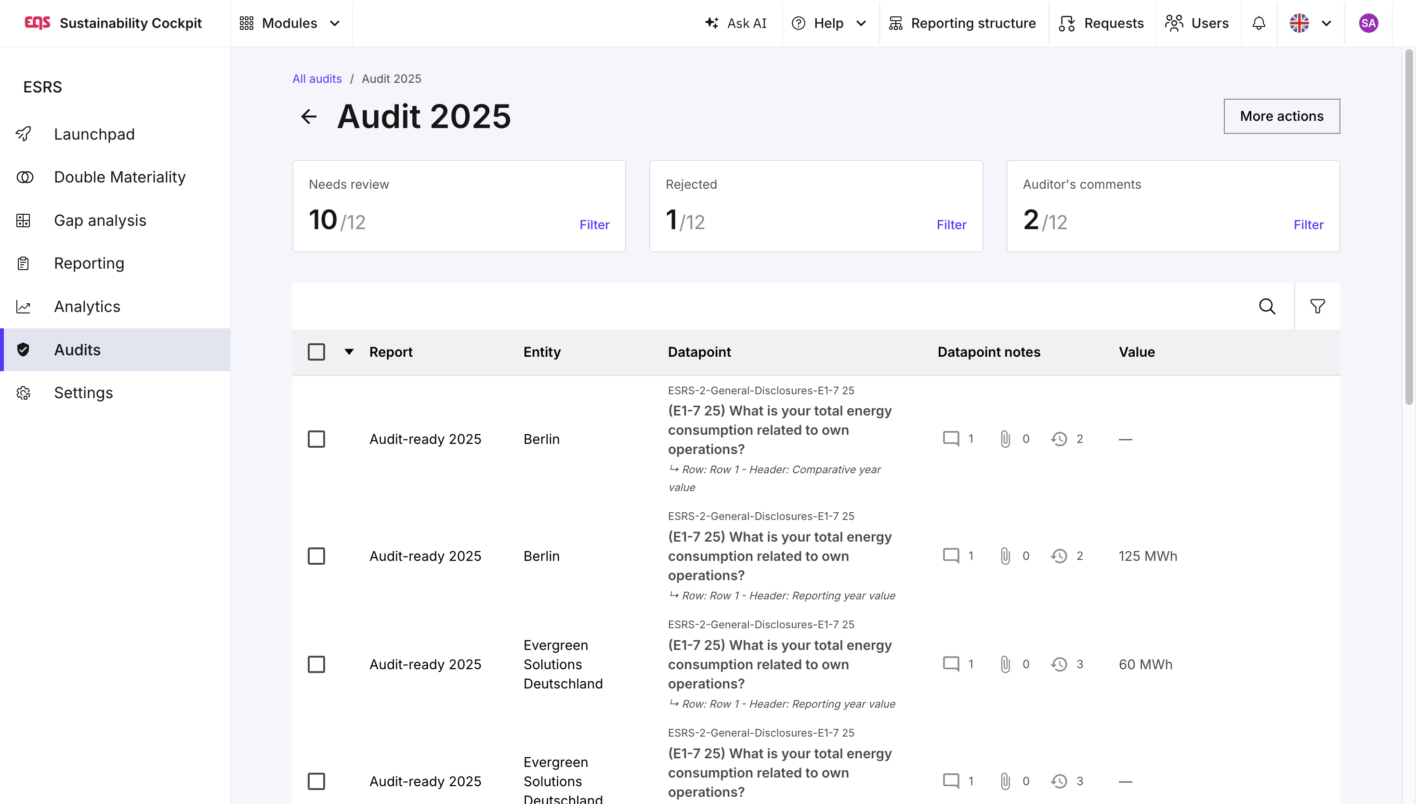The width and height of the screenshot is (1416, 804).
Task: Click the Ask AI sparkle icon
Action: [712, 23]
